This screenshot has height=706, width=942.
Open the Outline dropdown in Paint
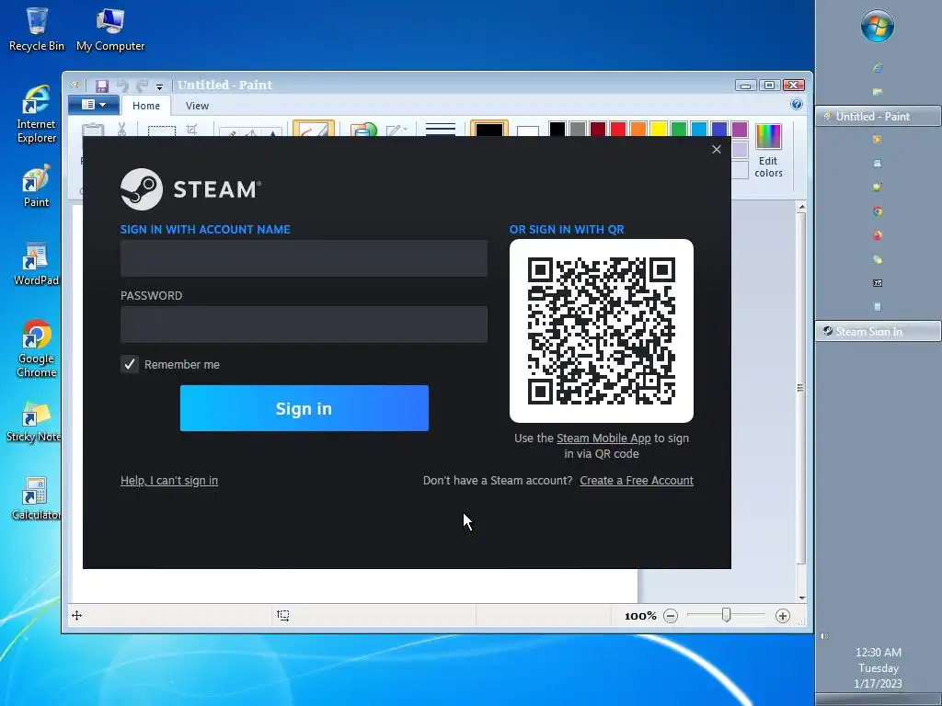tap(396, 130)
